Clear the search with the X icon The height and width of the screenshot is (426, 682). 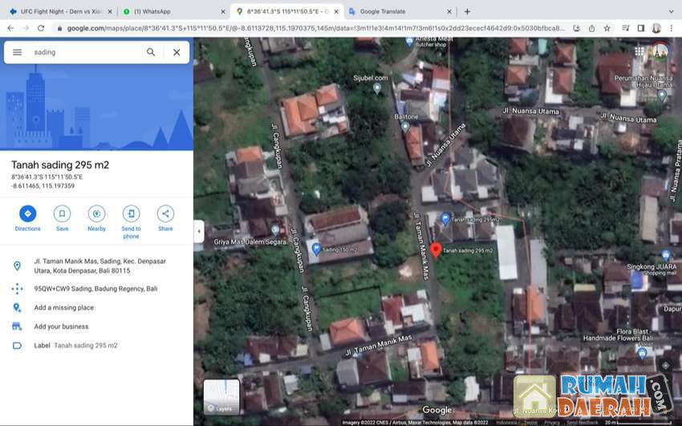coord(177,52)
